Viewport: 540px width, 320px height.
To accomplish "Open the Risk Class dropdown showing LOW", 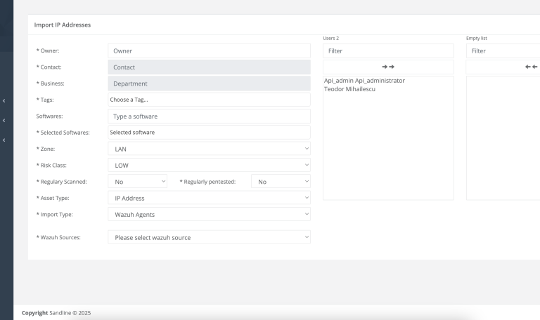I will point(209,165).
